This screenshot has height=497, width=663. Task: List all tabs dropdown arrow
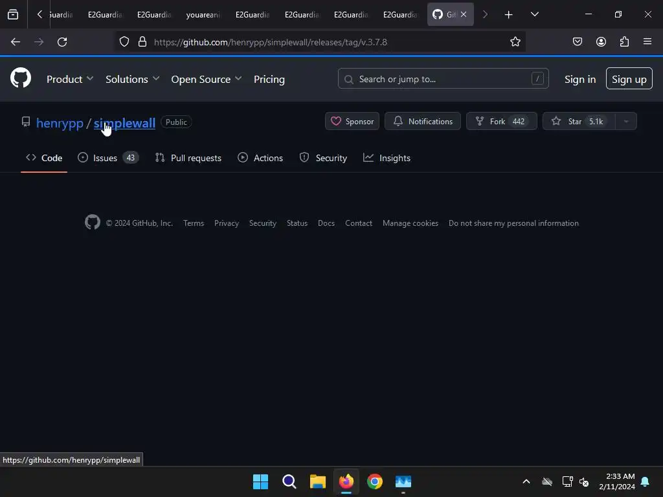coord(535,14)
